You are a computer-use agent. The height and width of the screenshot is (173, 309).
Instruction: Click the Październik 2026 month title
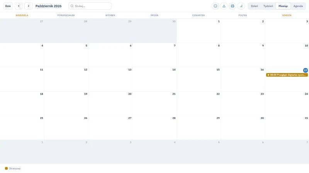49,6
